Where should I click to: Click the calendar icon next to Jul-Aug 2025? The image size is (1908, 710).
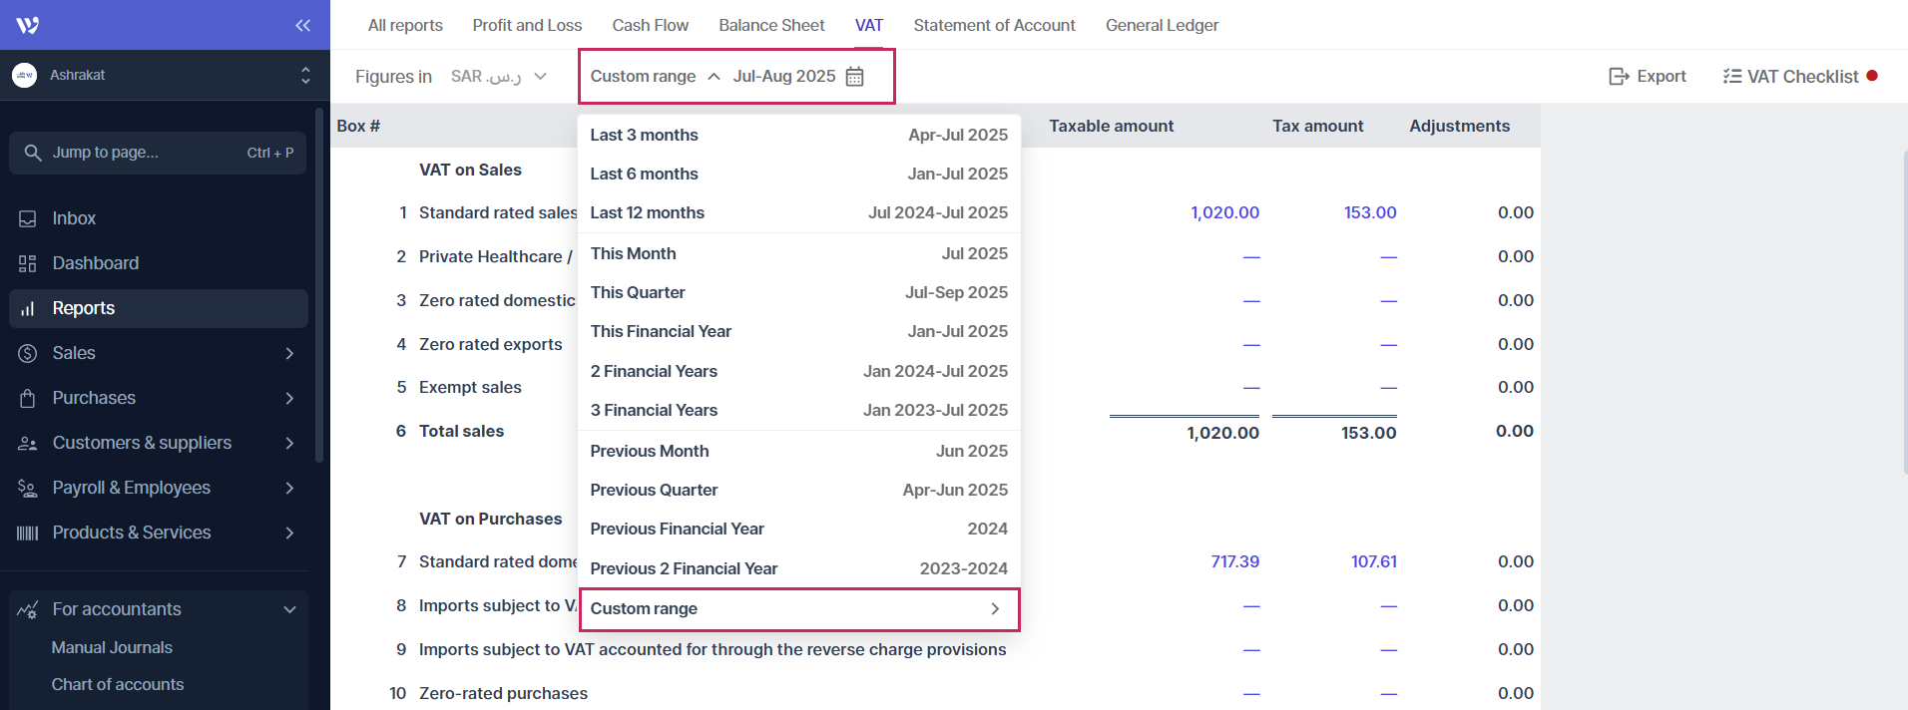[x=855, y=77]
